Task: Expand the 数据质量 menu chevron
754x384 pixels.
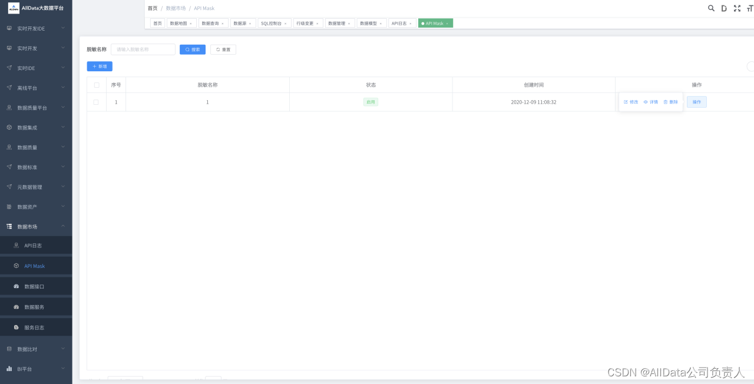Action: click(x=63, y=147)
